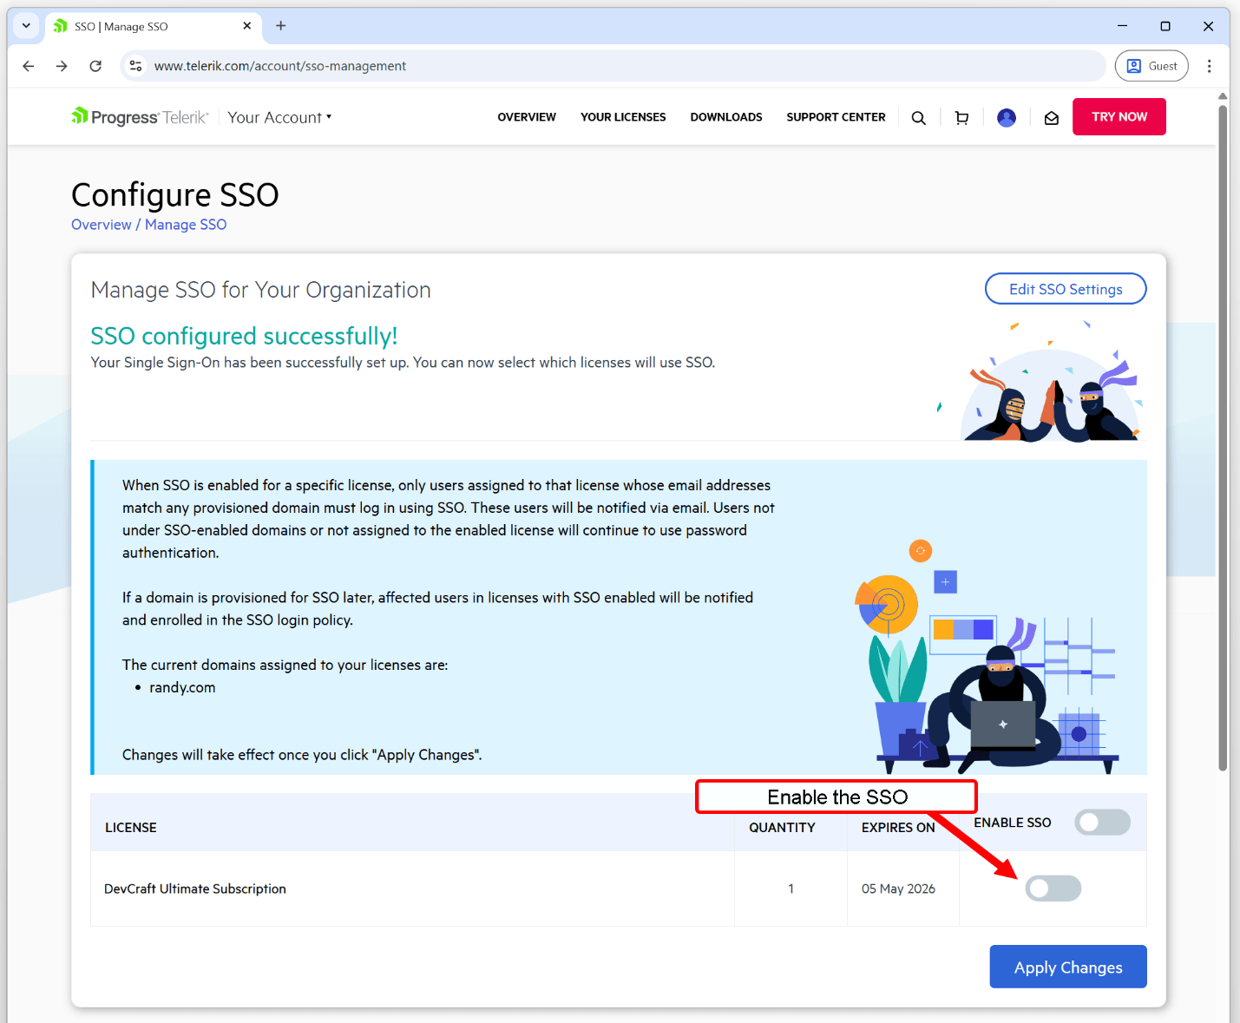Image resolution: width=1240 pixels, height=1023 pixels.
Task: Click the user profile avatar icon
Action: click(1007, 118)
